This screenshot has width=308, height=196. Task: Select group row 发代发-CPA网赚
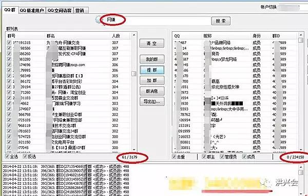[x=68, y=54]
